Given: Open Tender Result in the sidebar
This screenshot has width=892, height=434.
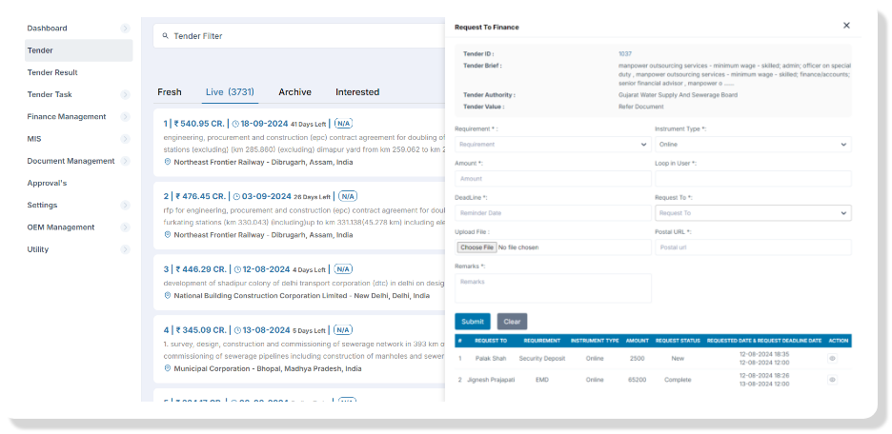Looking at the screenshot, I should [52, 72].
